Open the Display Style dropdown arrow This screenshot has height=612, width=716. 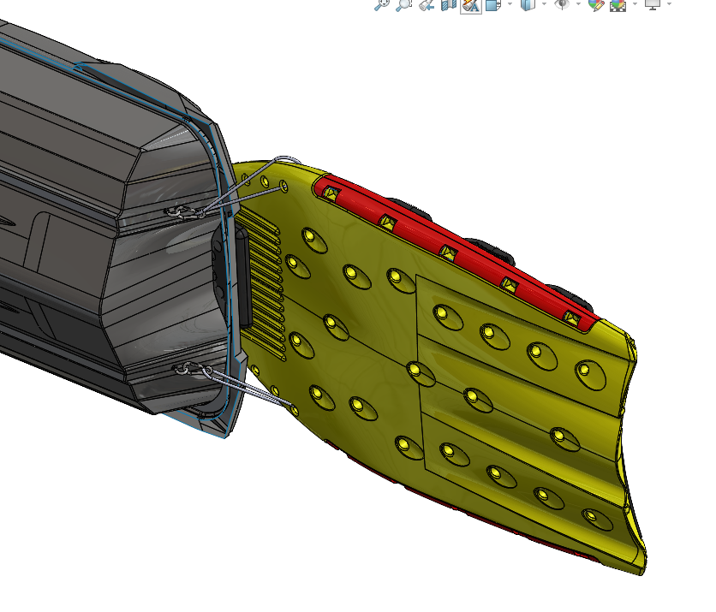tap(544, 4)
